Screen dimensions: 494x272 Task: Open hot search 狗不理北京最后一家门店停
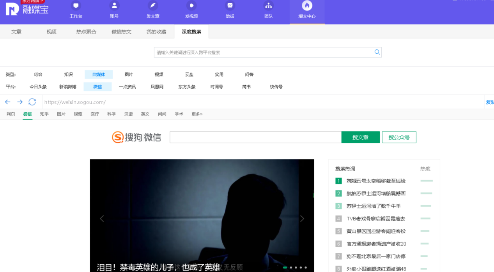click(x=376, y=256)
